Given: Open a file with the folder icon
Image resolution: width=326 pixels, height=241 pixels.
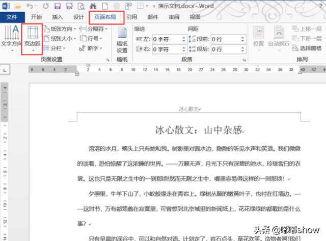Looking at the screenshot, I should click(x=18, y=6).
